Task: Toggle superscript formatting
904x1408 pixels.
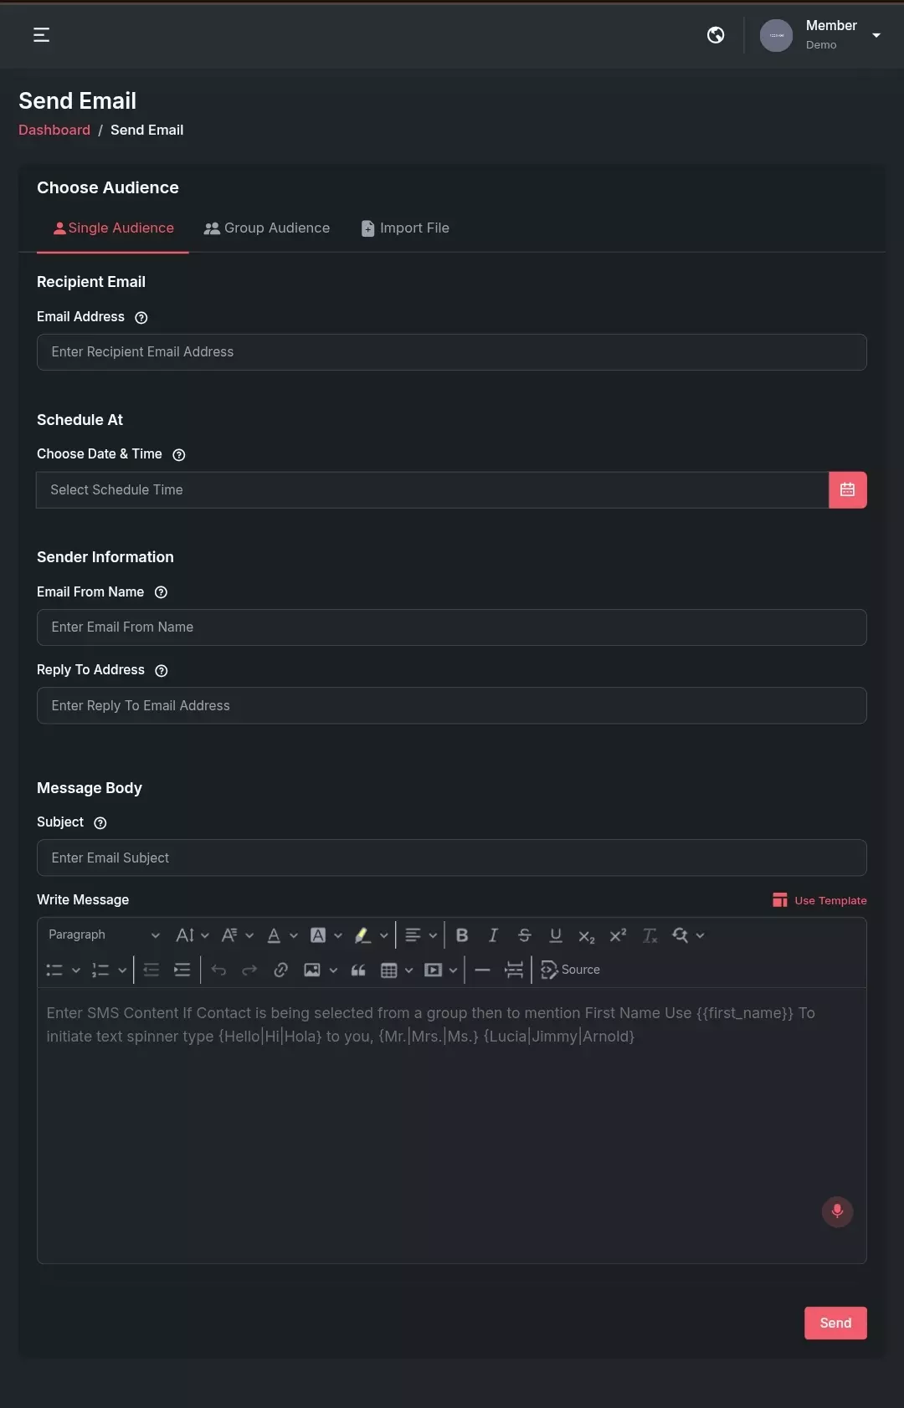Action: coord(619,935)
